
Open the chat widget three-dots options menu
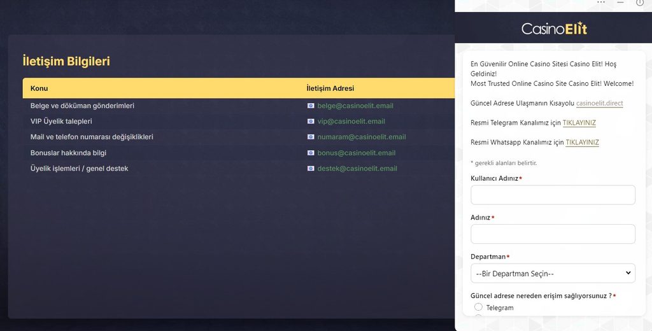601,3
